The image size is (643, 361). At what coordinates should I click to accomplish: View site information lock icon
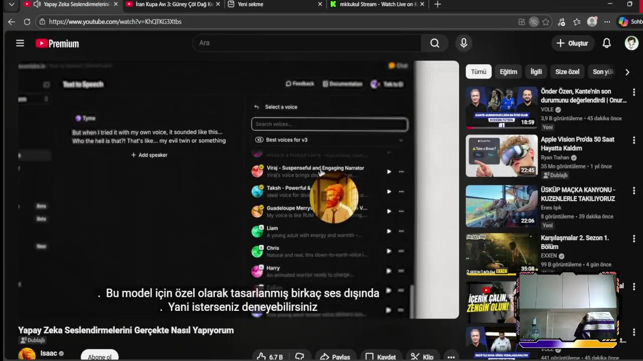[42, 22]
